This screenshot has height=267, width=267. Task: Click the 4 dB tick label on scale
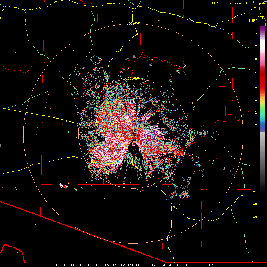[256, 73]
